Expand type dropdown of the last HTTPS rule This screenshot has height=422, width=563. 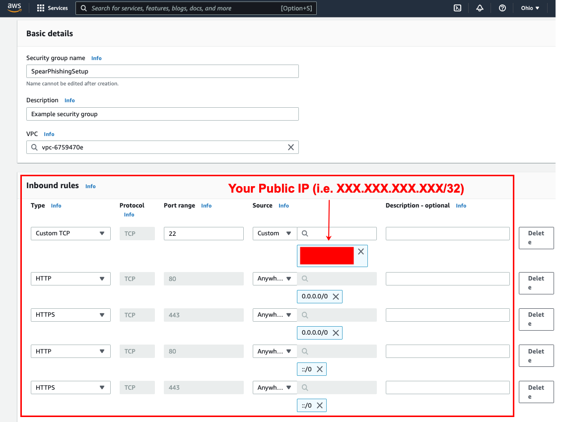(70, 387)
